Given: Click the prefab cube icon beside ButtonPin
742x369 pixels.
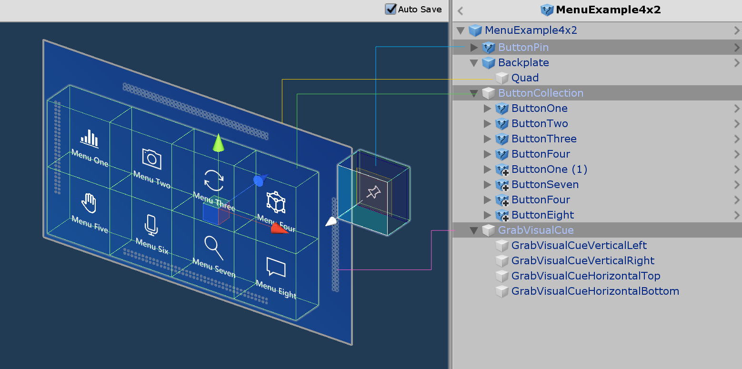Looking at the screenshot, I should click(x=489, y=47).
